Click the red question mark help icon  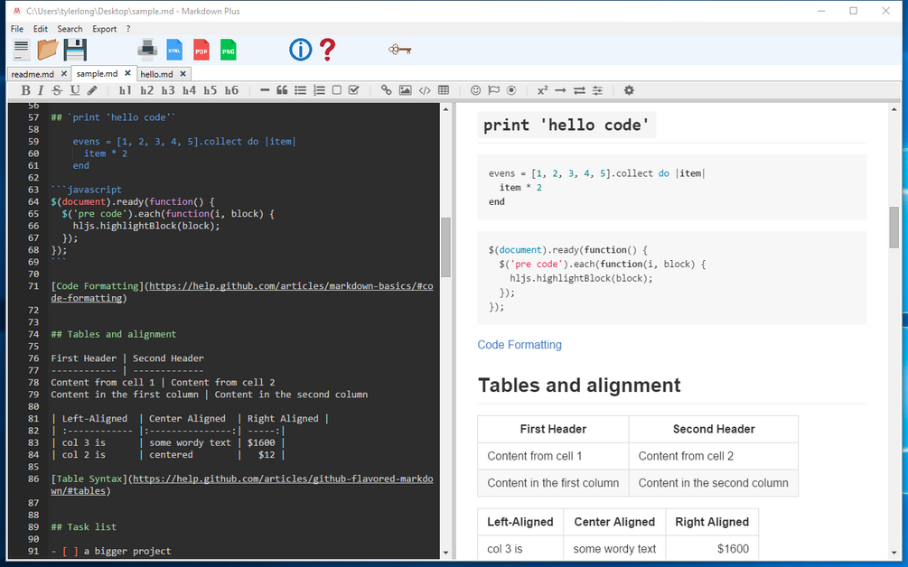328,50
